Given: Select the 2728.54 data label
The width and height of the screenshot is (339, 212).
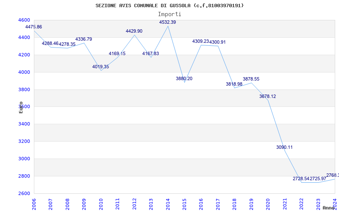Looking at the screenshot, I should point(301,179).
